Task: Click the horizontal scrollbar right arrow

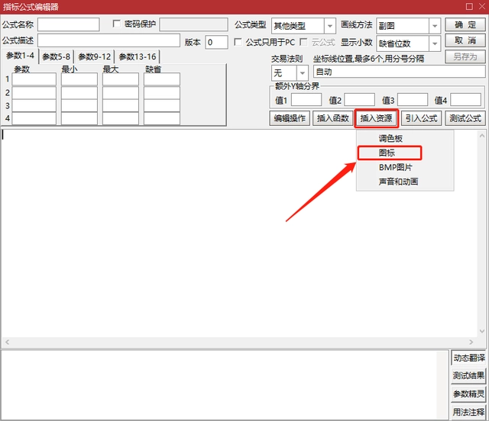Action: 471,342
